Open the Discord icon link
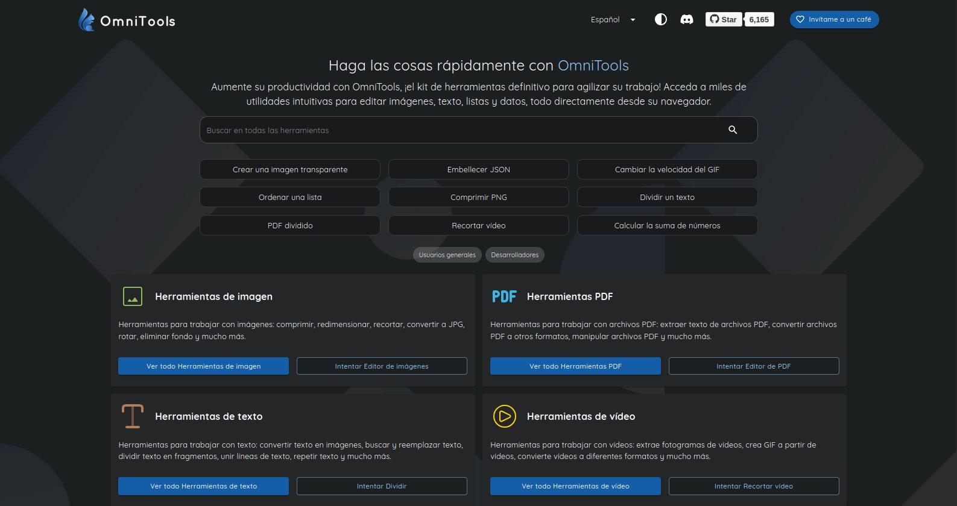Image resolution: width=957 pixels, height=506 pixels. tap(687, 19)
